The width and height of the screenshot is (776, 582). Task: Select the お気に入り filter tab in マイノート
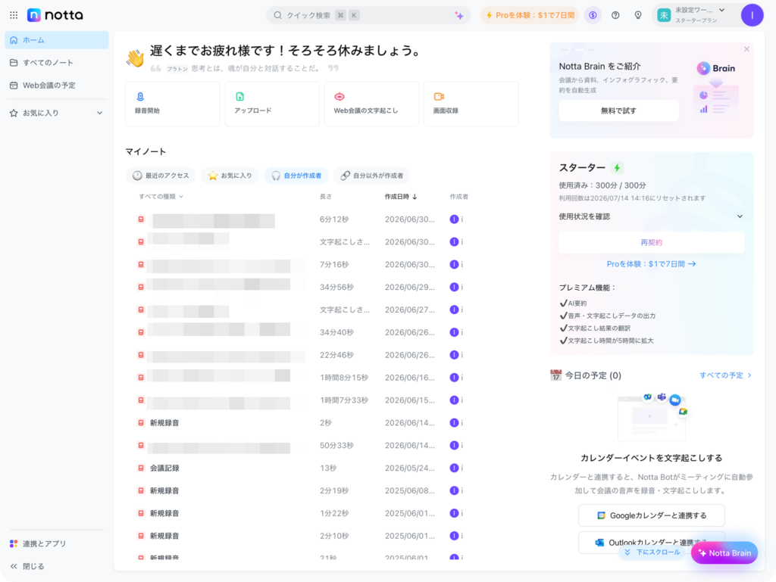pyautogui.click(x=230, y=176)
